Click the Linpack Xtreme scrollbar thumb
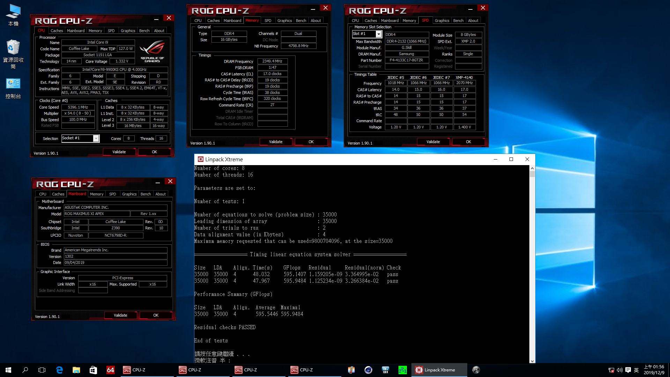 [532, 174]
